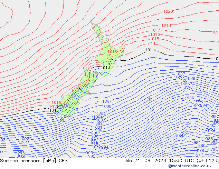Click the Chatham Islands east of New Zealand

tap(150, 99)
